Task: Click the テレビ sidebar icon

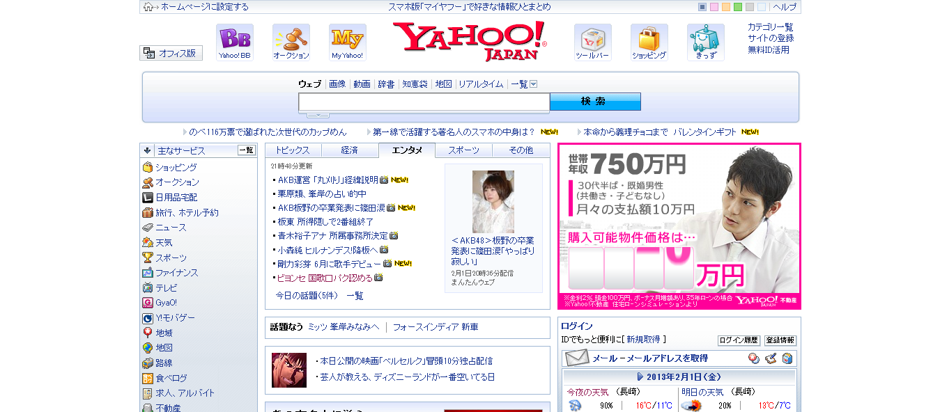Action: point(148,287)
